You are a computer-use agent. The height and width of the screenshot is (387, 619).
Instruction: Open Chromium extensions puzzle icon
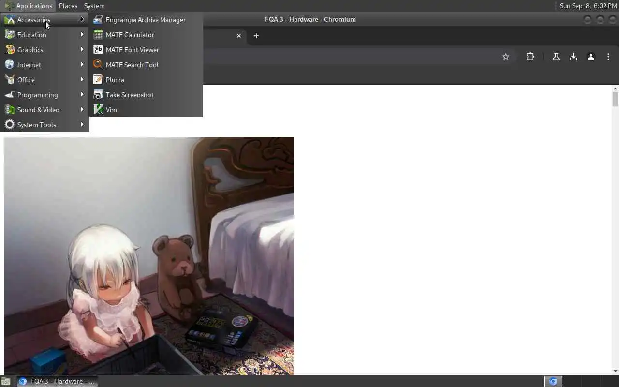[530, 57]
